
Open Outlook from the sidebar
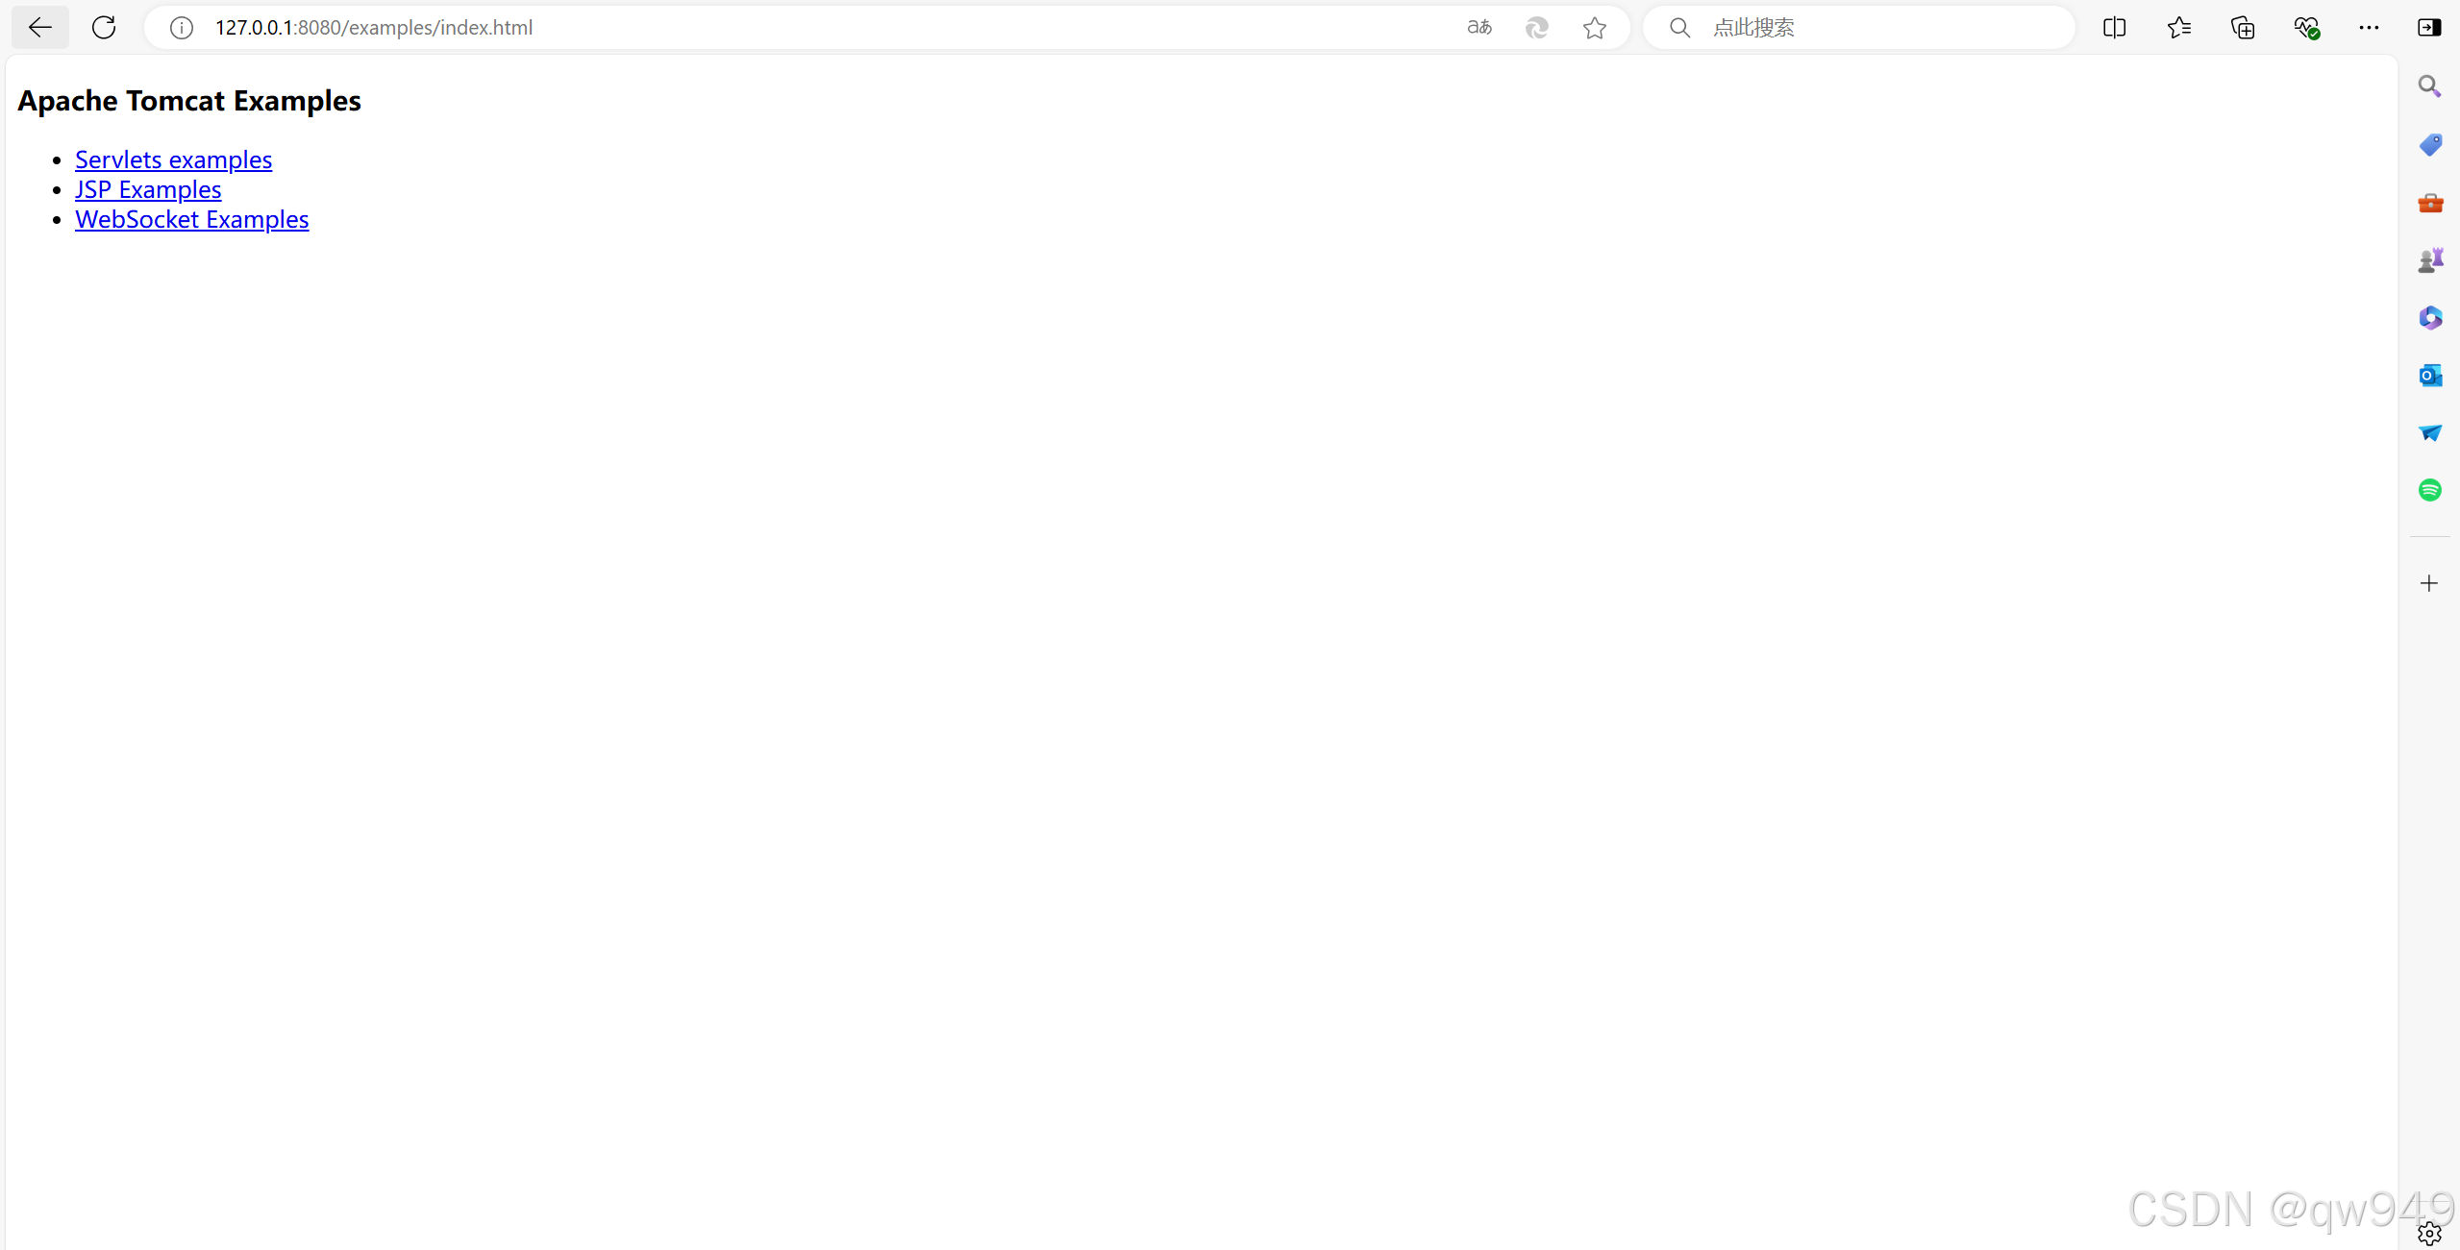[2429, 376]
